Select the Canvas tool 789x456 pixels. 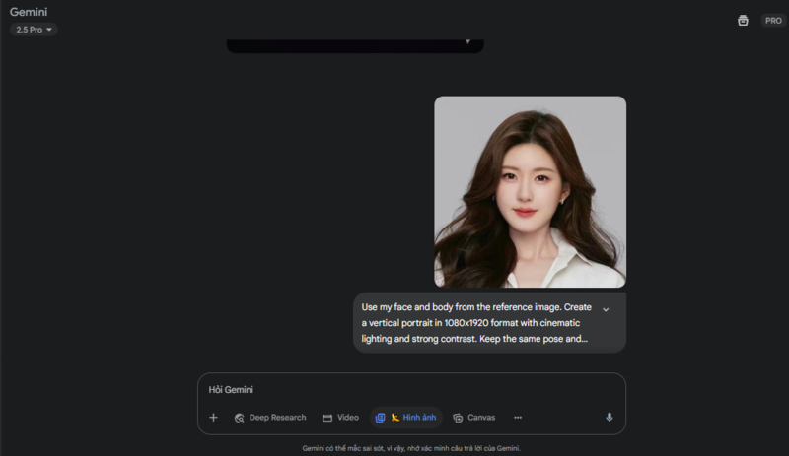474,418
